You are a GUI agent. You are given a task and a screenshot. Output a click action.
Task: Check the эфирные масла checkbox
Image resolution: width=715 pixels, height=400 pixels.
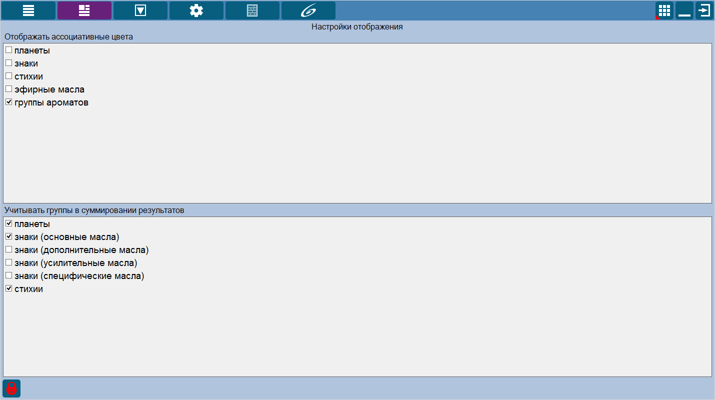click(8, 89)
